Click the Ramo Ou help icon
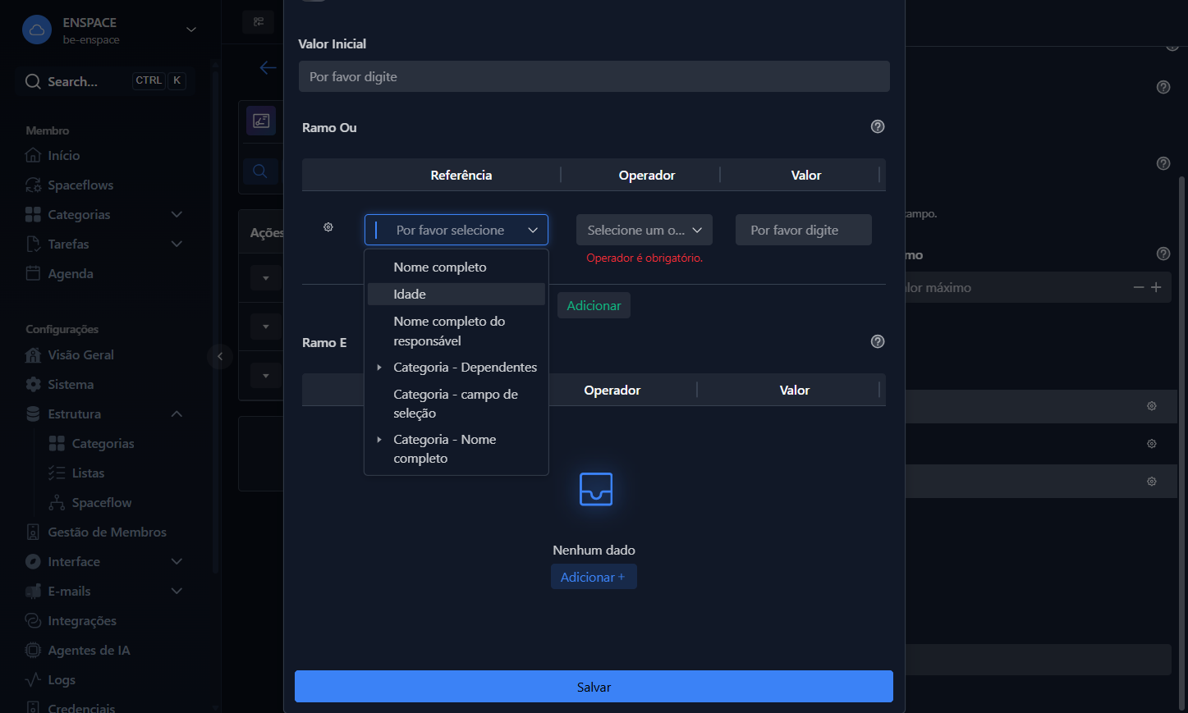This screenshot has height=713, width=1188. click(x=878, y=126)
